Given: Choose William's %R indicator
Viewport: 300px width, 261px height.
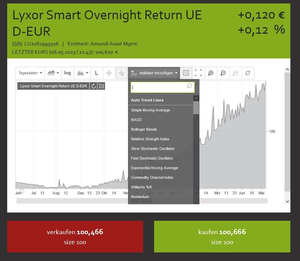Looking at the screenshot, I should pos(141,187).
